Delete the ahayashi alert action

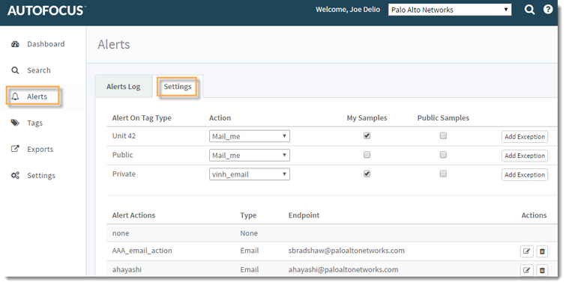pos(542,270)
